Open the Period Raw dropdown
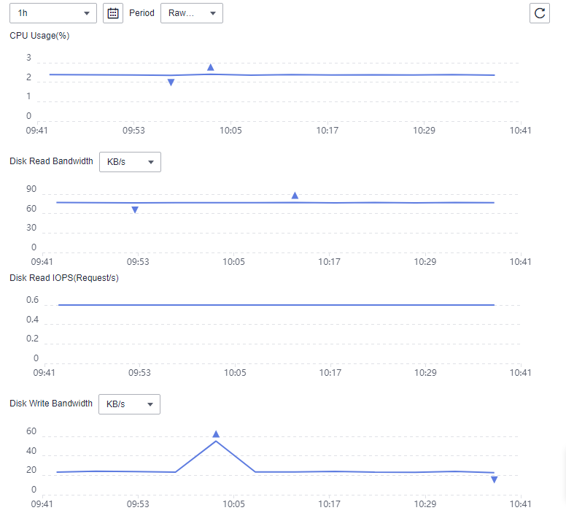Viewport: 566px width, 513px height. click(x=192, y=13)
